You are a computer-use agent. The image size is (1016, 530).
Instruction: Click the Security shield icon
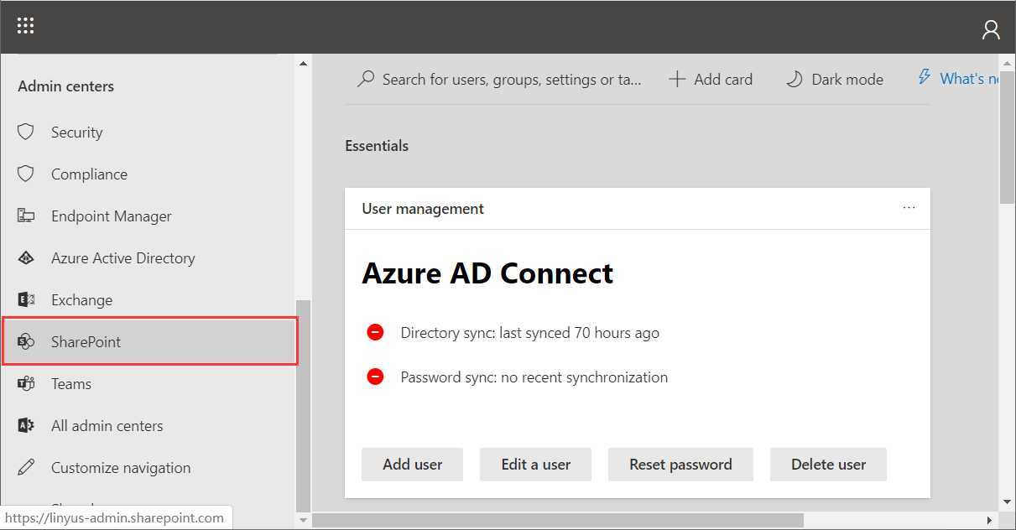coord(26,132)
